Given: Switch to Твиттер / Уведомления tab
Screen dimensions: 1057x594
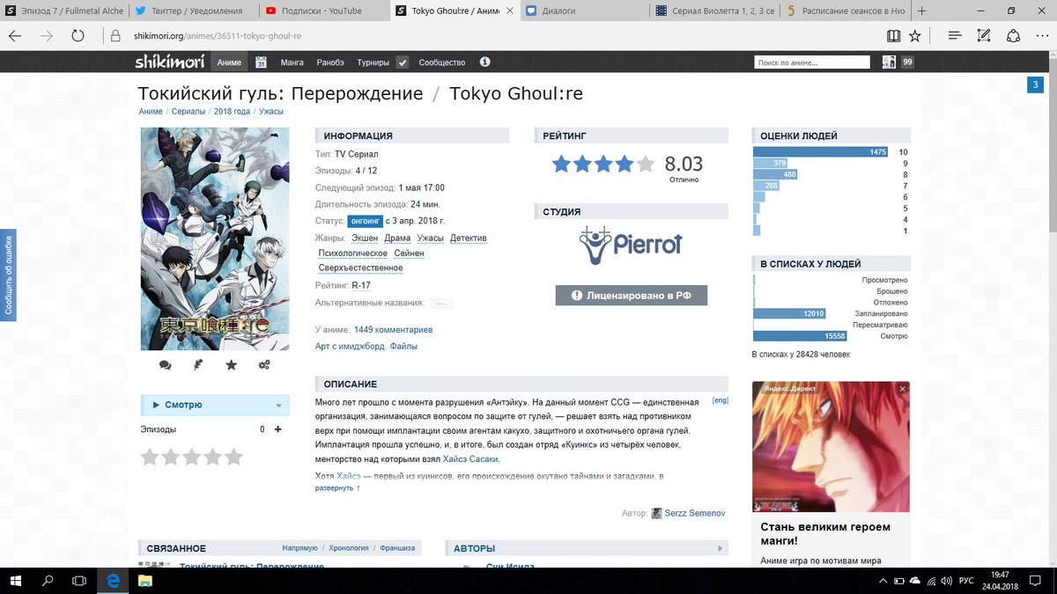Looking at the screenshot, I should click(x=193, y=11).
